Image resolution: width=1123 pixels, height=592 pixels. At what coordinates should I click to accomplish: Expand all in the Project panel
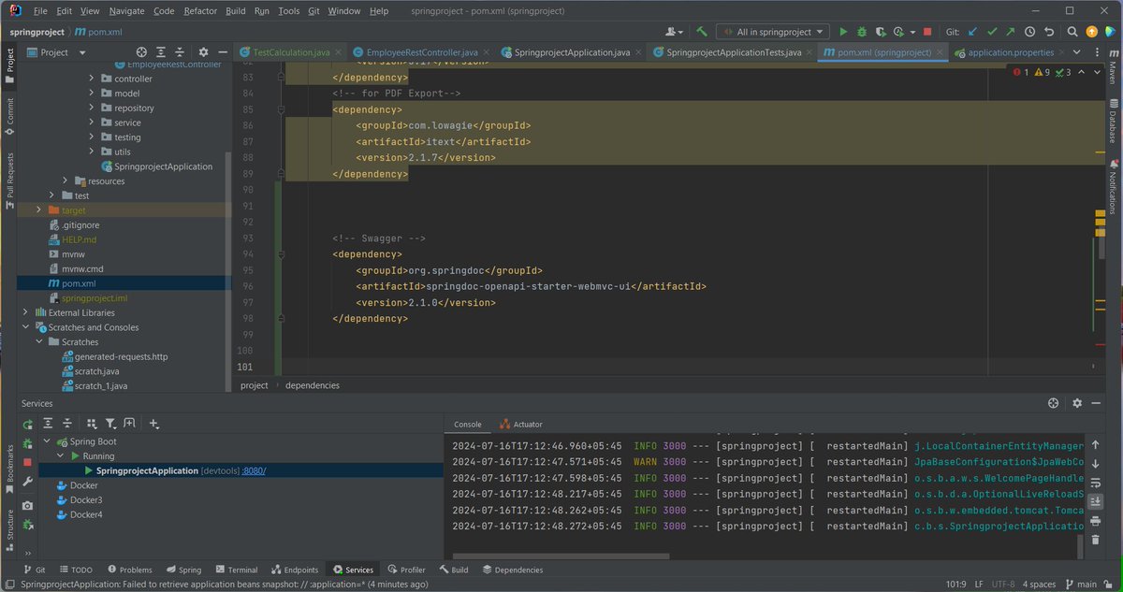point(160,52)
